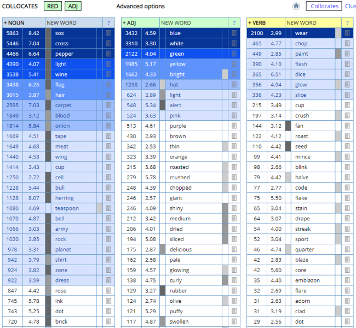Select the adjective collocate 'yellow'
The height and width of the screenshot is (328, 356).
[177, 64]
